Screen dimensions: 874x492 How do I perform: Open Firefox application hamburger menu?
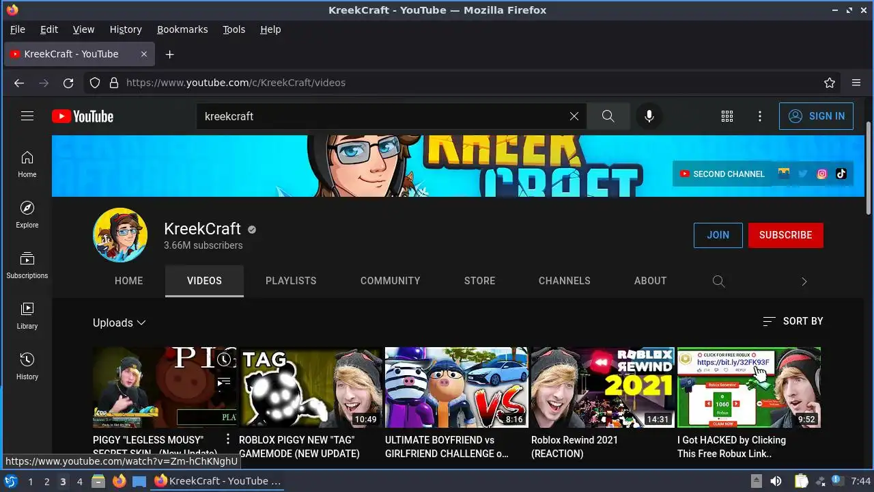[x=856, y=83]
